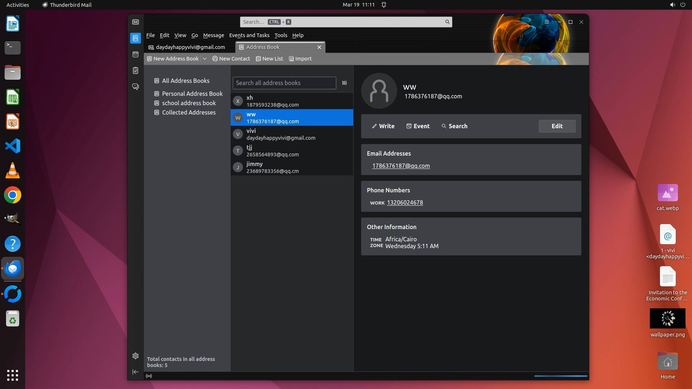Open the Calendar space in sidebar
Screen dimensions: 692x389
tap(136, 54)
